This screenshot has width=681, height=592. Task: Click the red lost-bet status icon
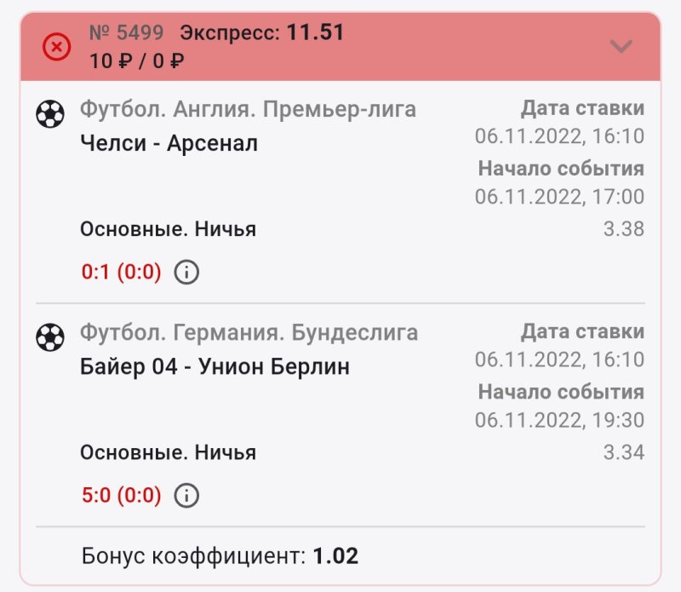pyautogui.click(x=57, y=47)
